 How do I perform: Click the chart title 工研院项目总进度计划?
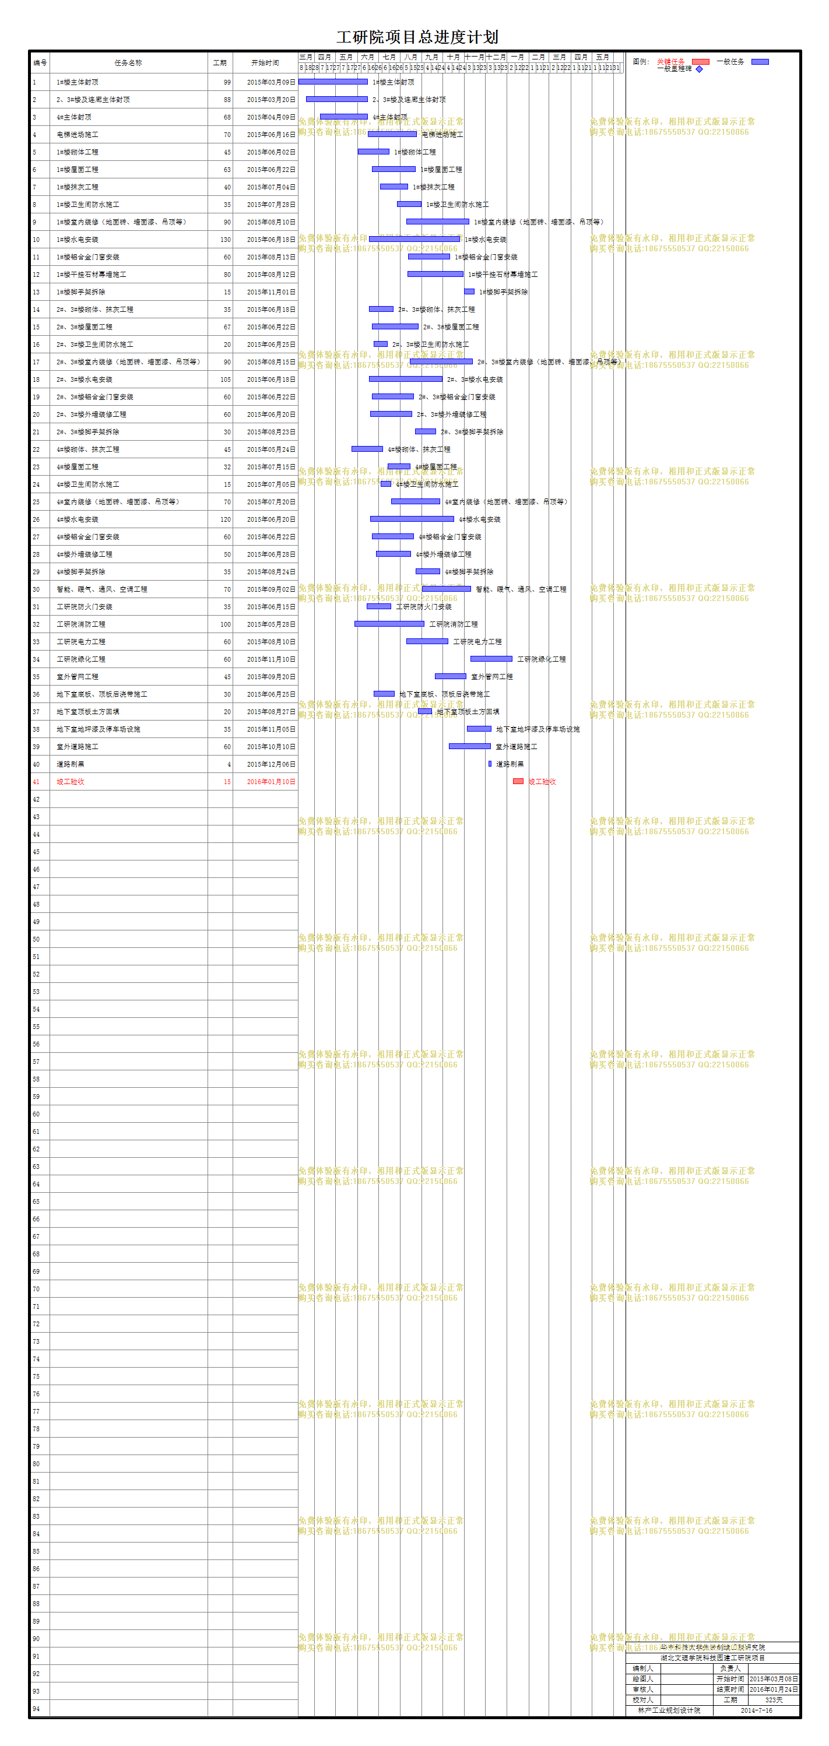click(417, 37)
